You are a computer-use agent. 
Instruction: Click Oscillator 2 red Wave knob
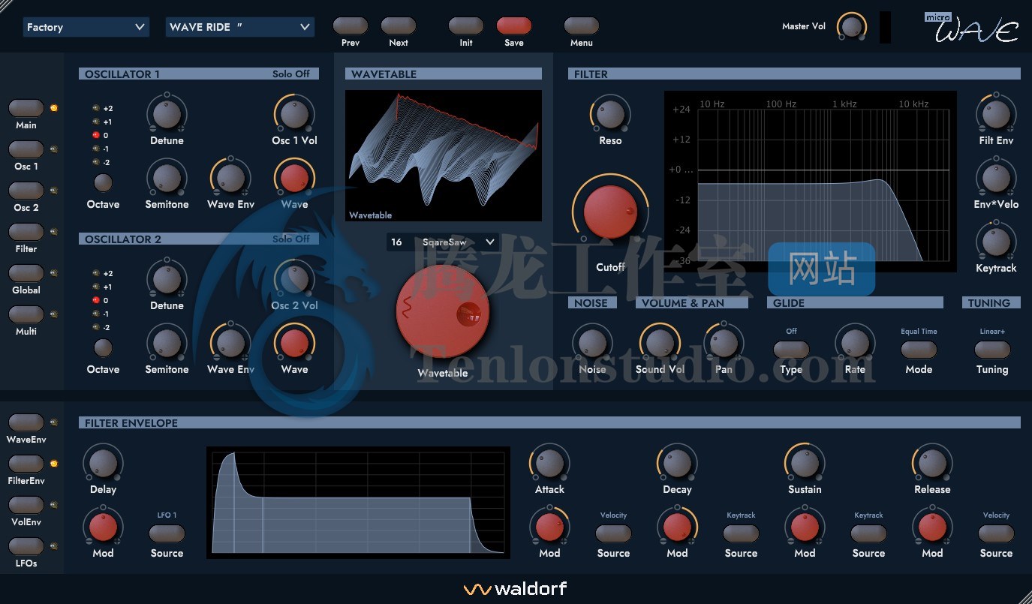pos(294,343)
